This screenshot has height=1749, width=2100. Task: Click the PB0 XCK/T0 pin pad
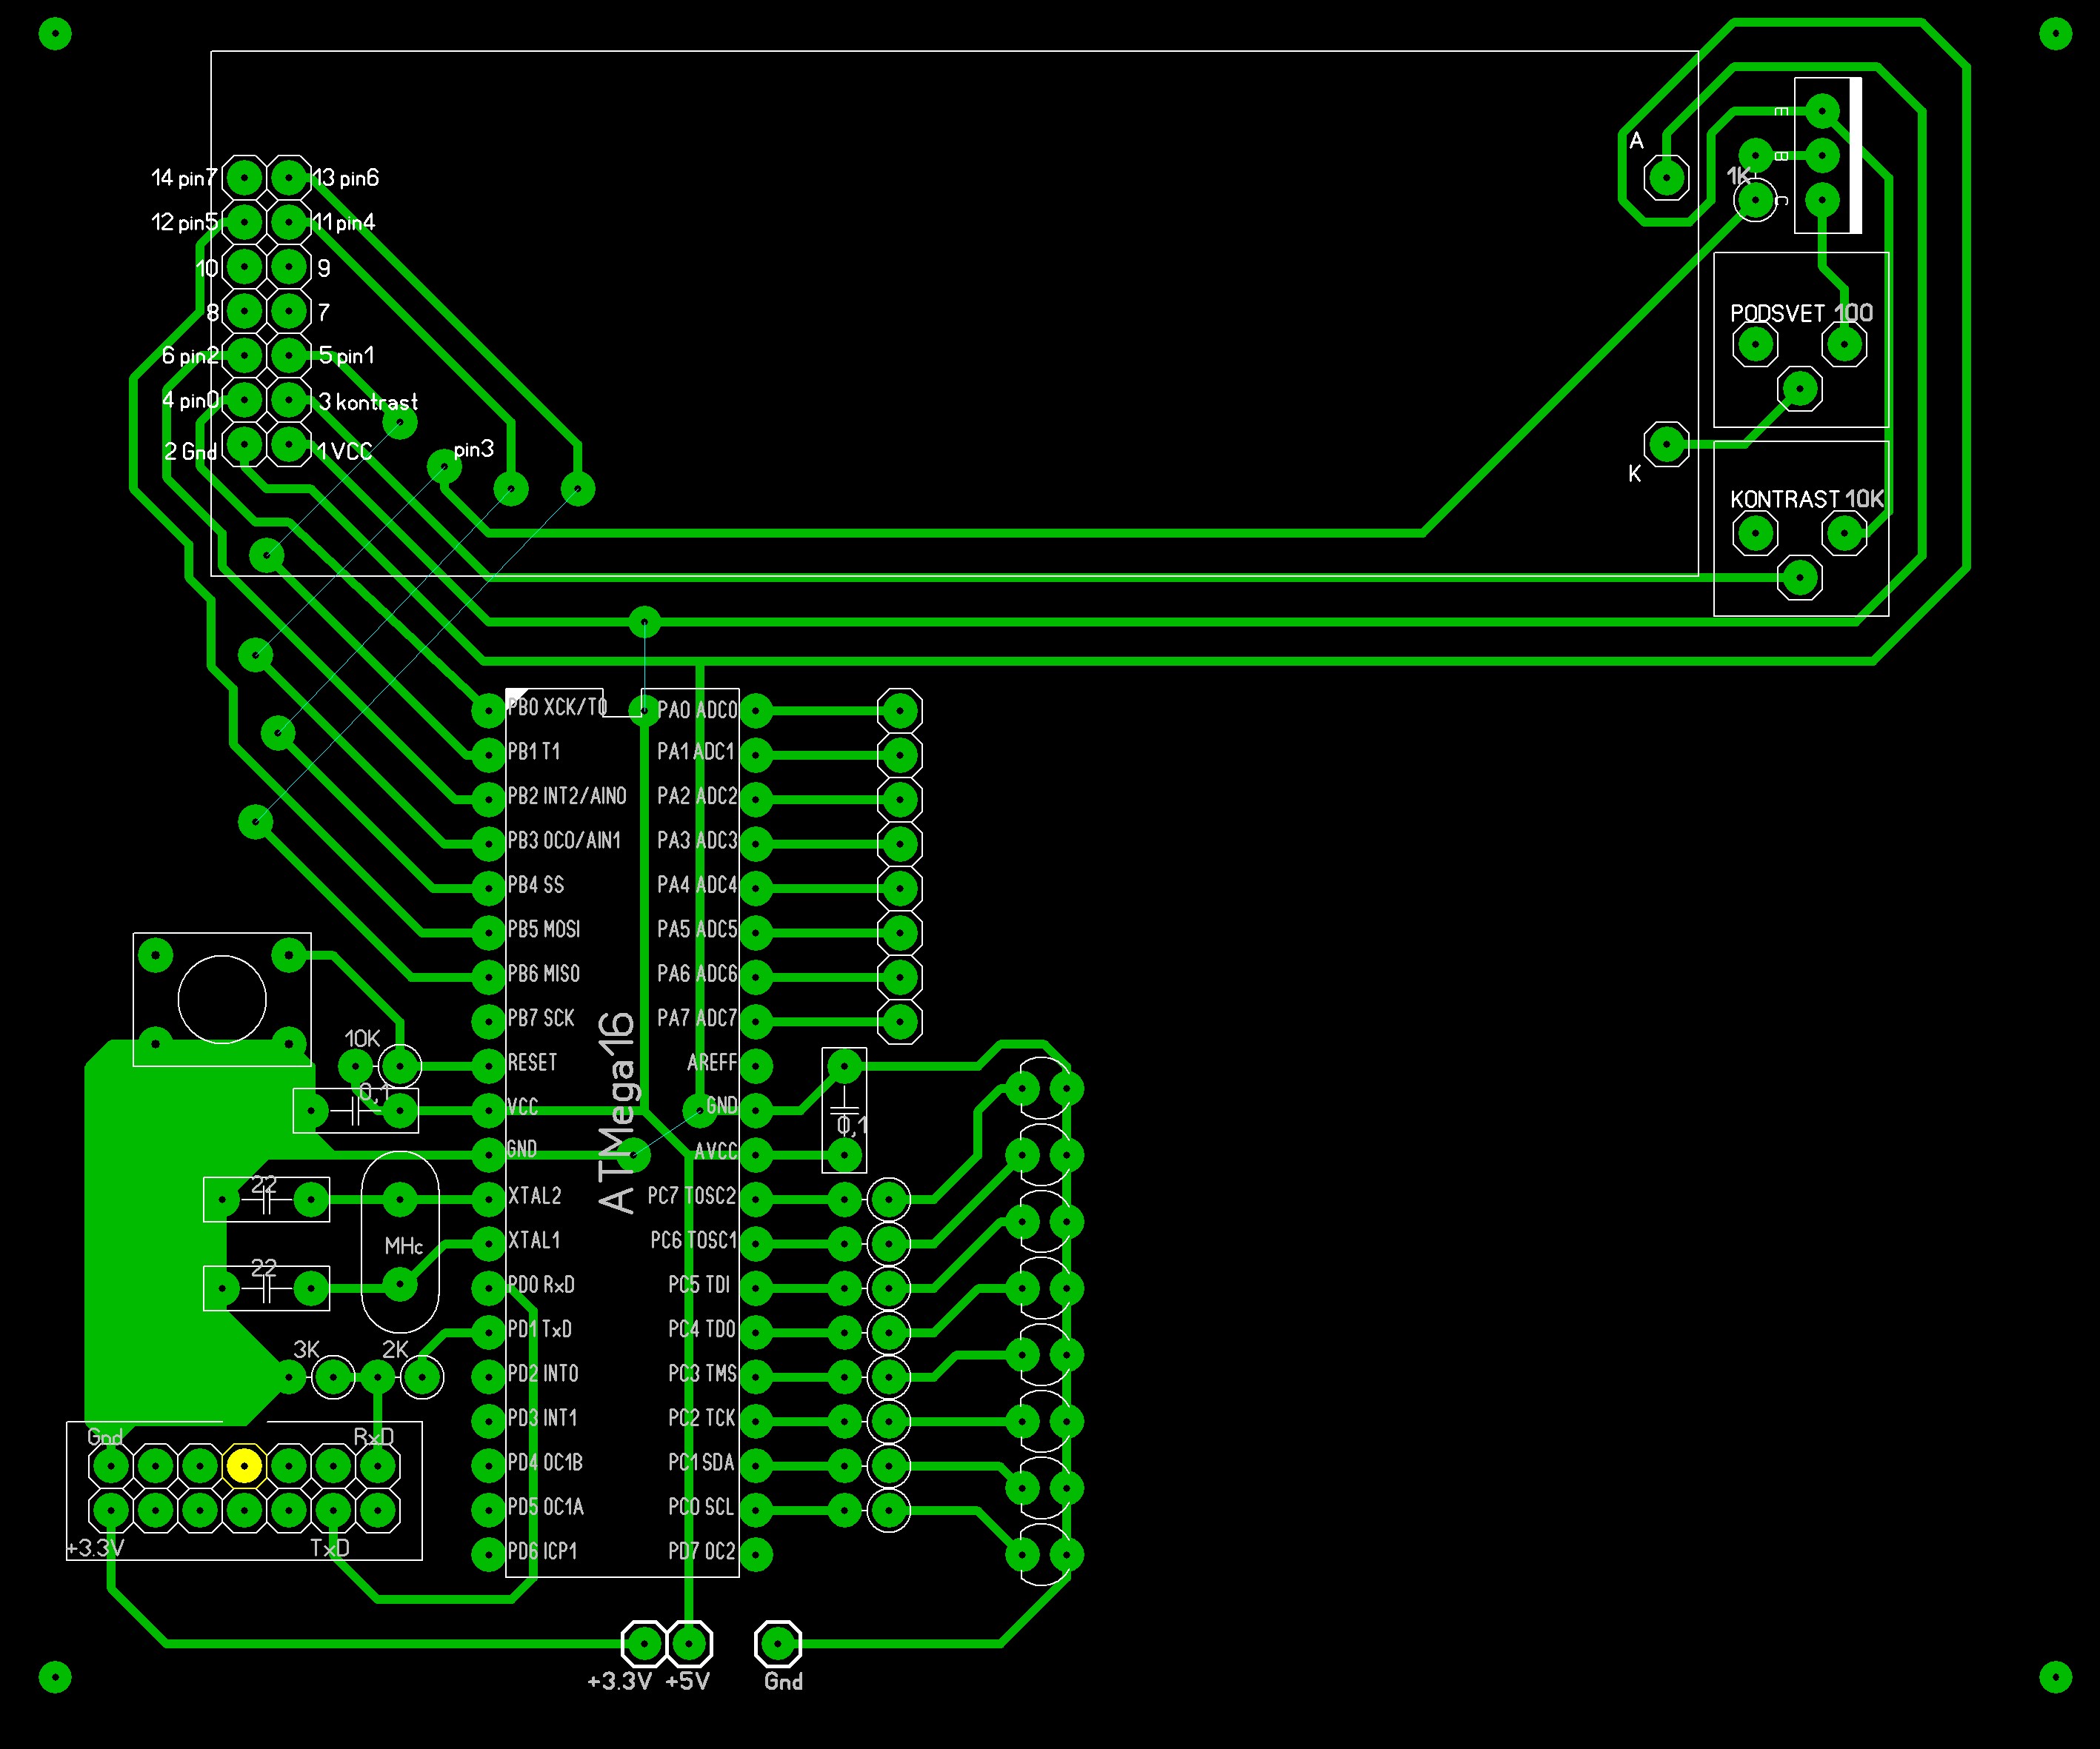click(x=488, y=711)
